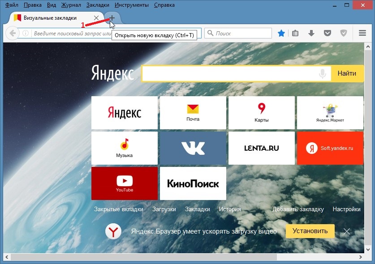Open the VK tile
The image size is (375, 264).
[x=193, y=148]
